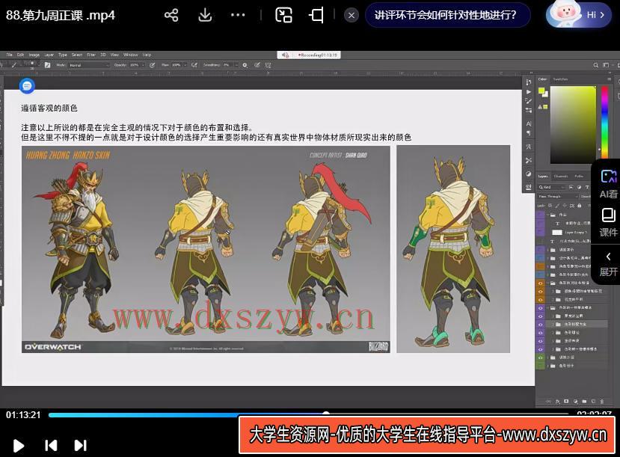Share the video using the share icon

pos(171,16)
